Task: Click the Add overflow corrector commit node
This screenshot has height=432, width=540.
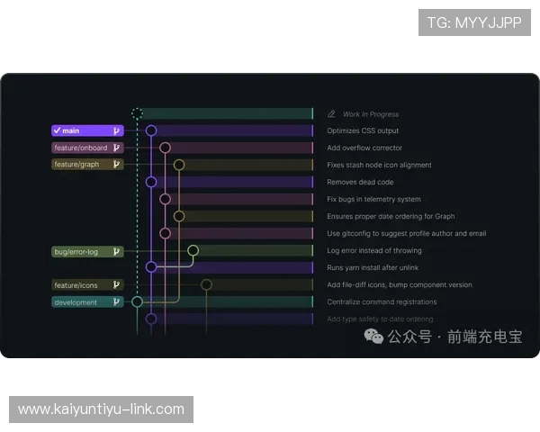Action: 165,148
